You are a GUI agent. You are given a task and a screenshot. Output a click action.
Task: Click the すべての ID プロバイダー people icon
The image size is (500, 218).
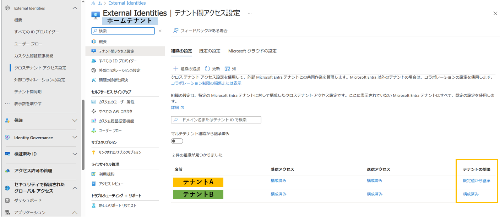click(94, 61)
